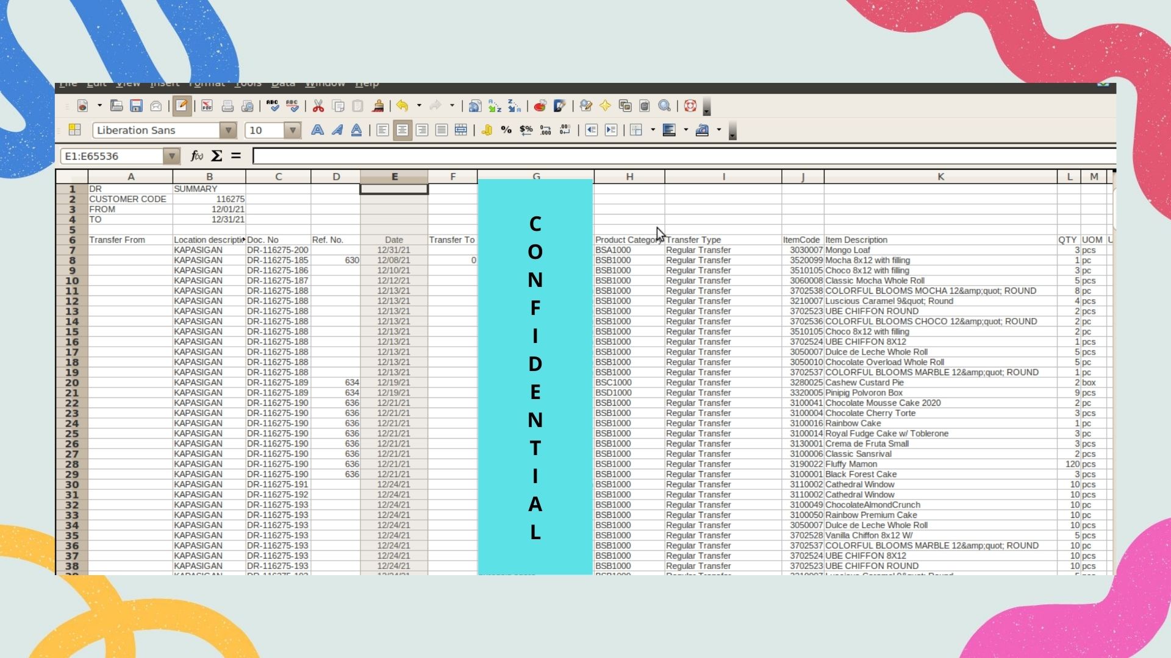This screenshot has width=1171, height=658.
Task: Open the background color picker
Action: [669, 130]
